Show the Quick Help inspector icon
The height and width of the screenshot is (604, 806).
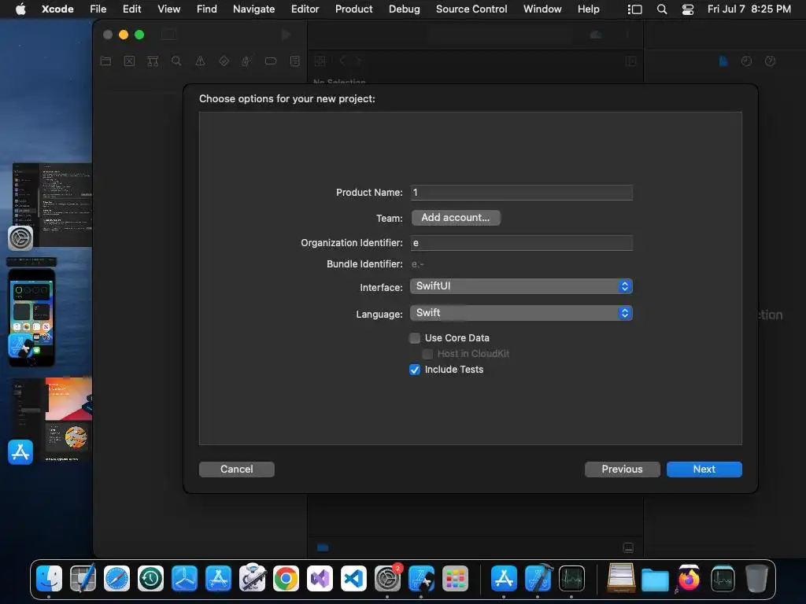point(770,61)
